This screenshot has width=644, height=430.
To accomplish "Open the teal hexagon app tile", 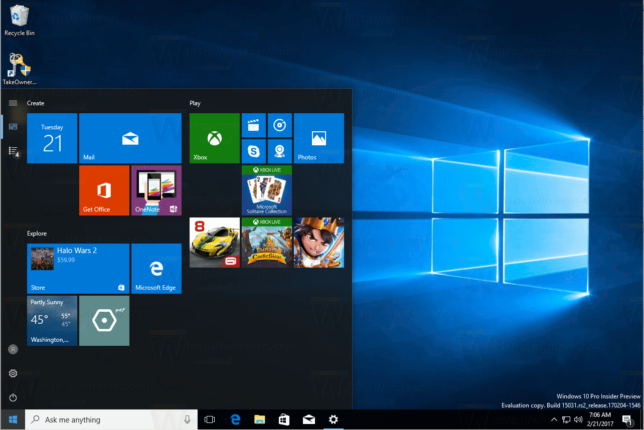I will pos(104,321).
